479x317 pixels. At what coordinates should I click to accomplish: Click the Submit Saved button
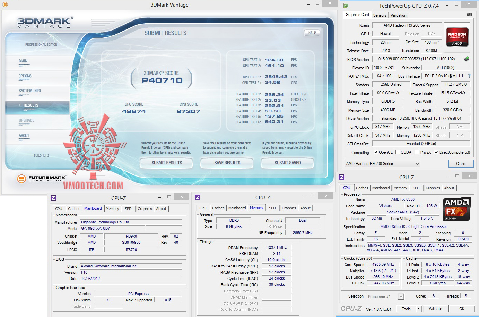tap(287, 163)
